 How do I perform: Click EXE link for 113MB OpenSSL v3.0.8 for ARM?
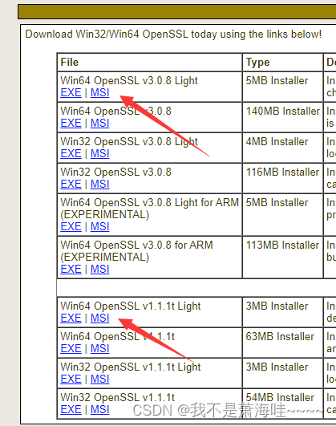point(71,269)
